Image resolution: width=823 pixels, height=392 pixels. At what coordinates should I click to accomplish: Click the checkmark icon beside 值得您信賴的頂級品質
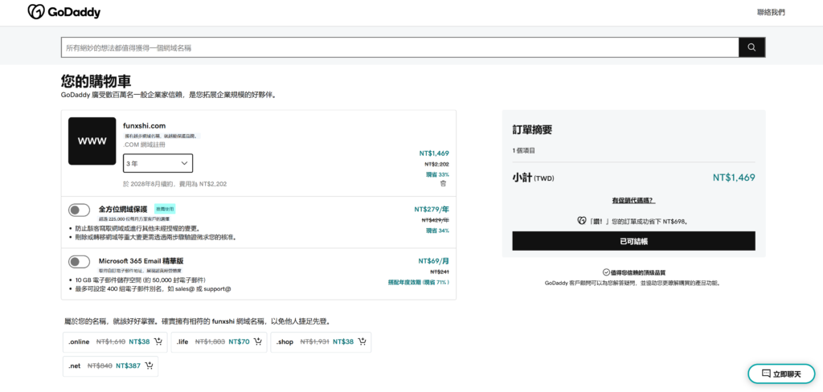pyautogui.click(x=606, y=272)
